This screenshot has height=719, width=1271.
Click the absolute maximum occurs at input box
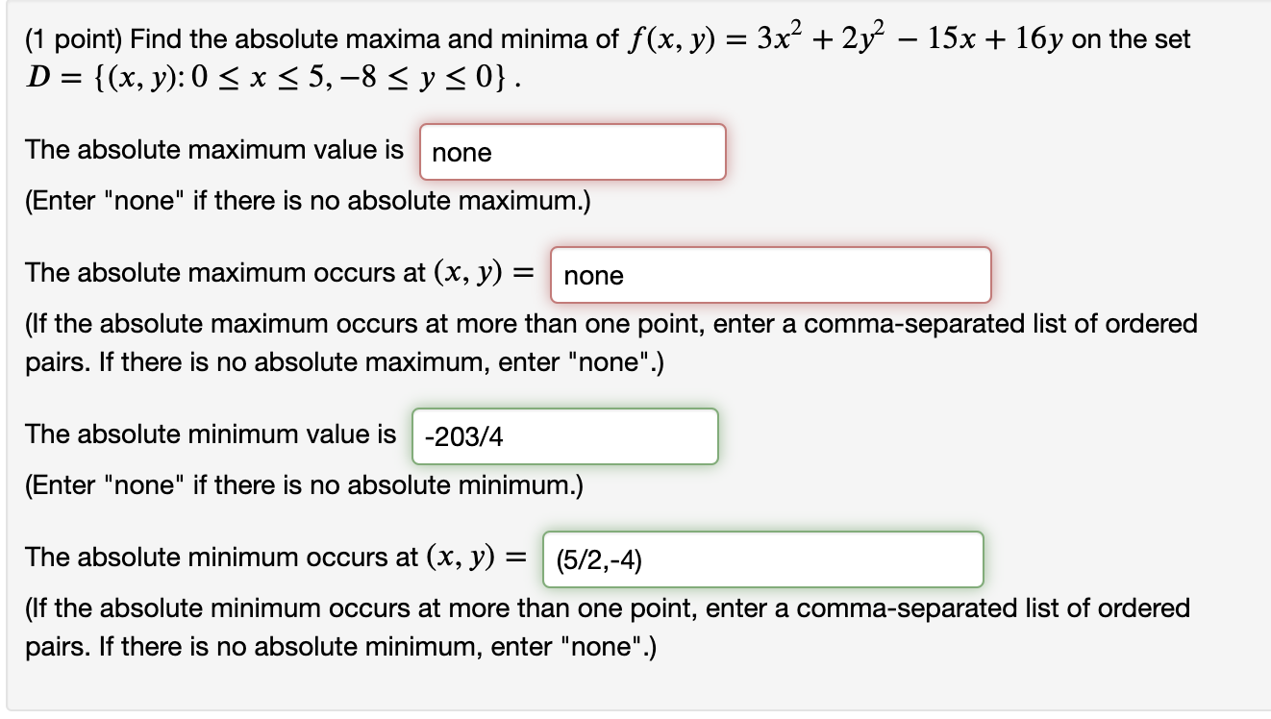[x=769, y=275]
